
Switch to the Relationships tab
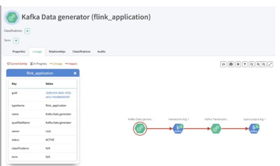[x=57, y=52]
